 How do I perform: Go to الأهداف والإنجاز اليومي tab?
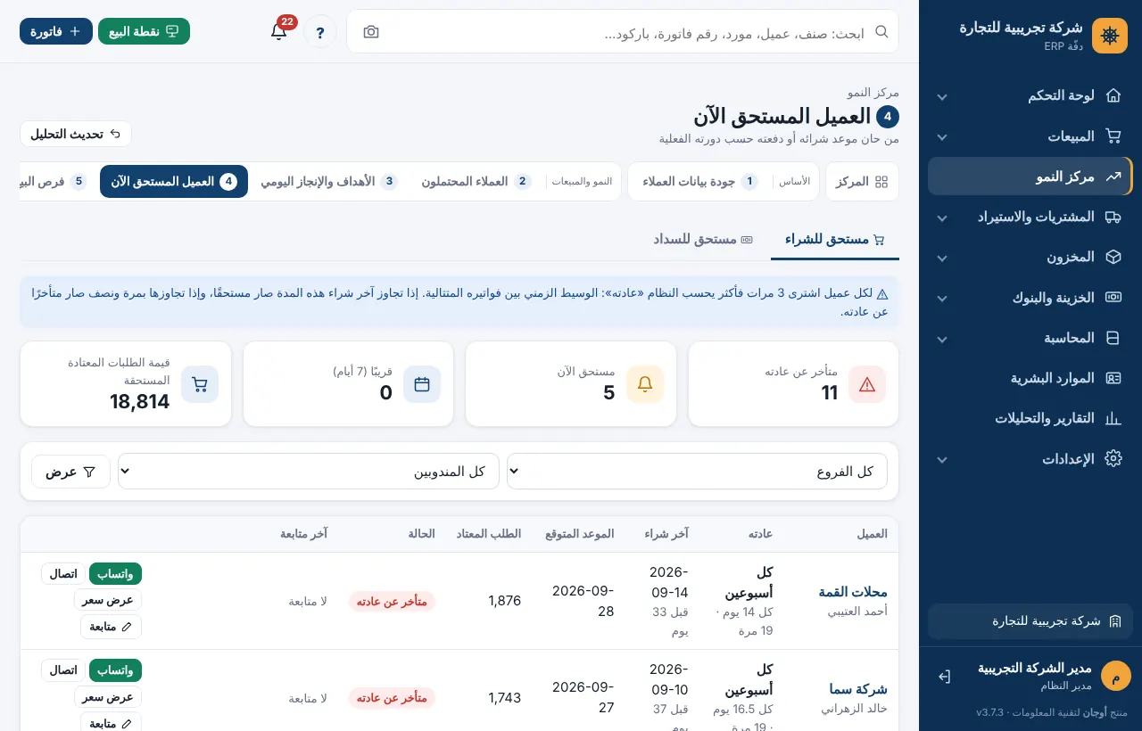click(x=329, y=182)
